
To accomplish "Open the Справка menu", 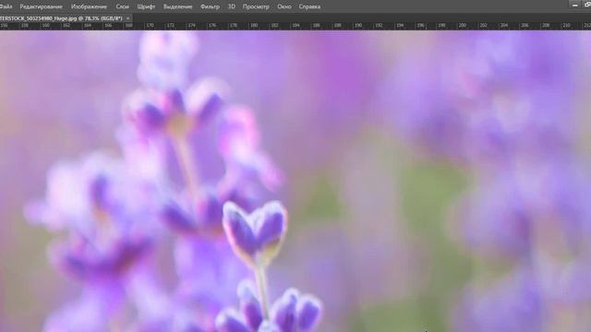I will pos(309,6).
